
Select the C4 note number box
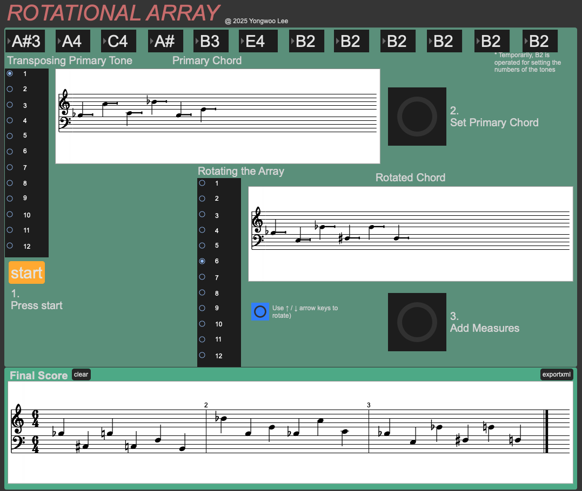(118, 41)
